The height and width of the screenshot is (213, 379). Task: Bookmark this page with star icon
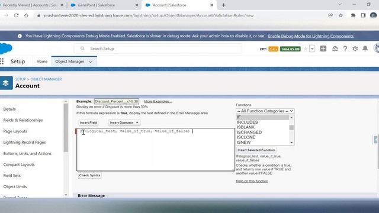341,15
